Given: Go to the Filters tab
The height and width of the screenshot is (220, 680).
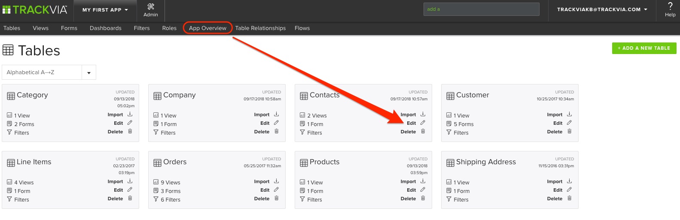Looking at the screenshot, I should [x=142, y=28].
